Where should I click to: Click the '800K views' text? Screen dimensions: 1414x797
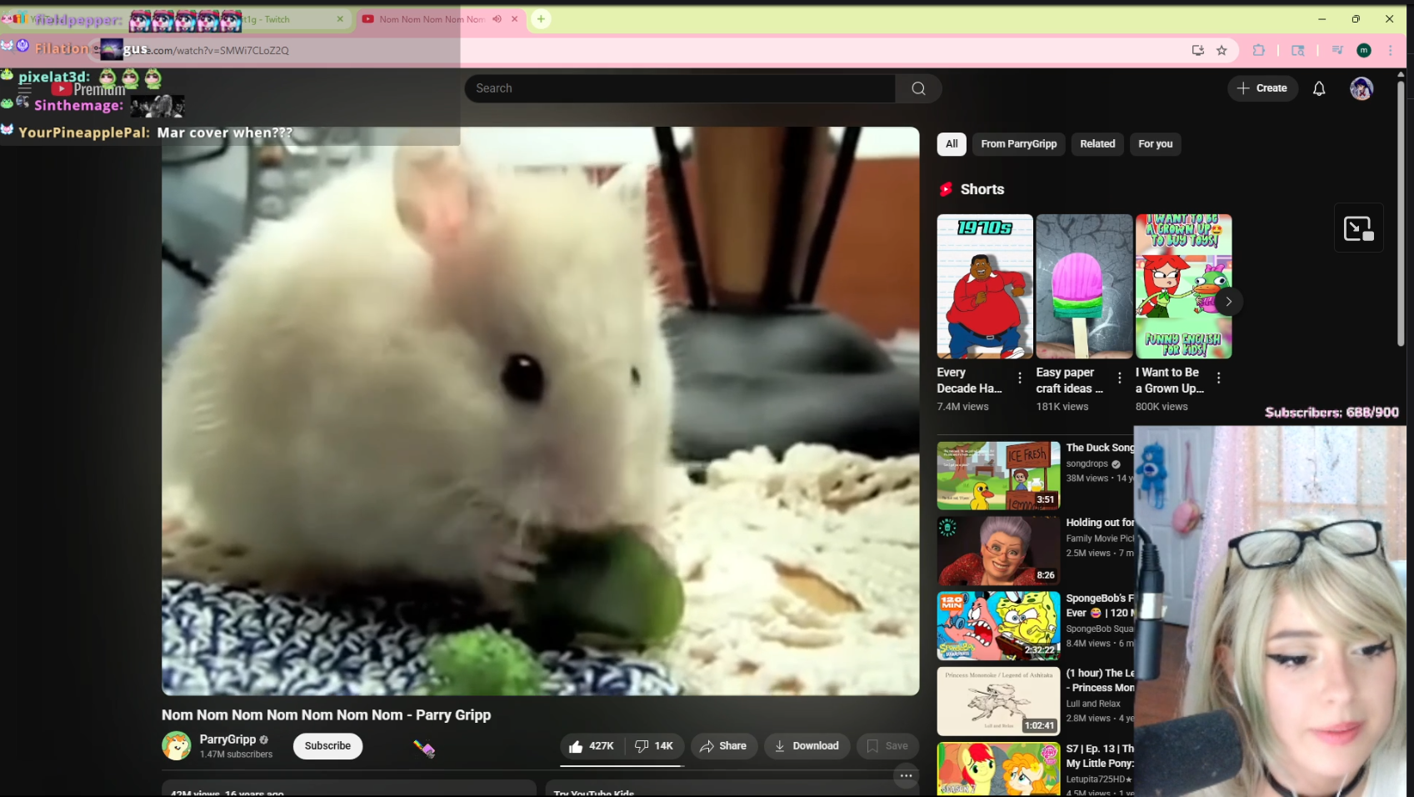click(1162, 407)
